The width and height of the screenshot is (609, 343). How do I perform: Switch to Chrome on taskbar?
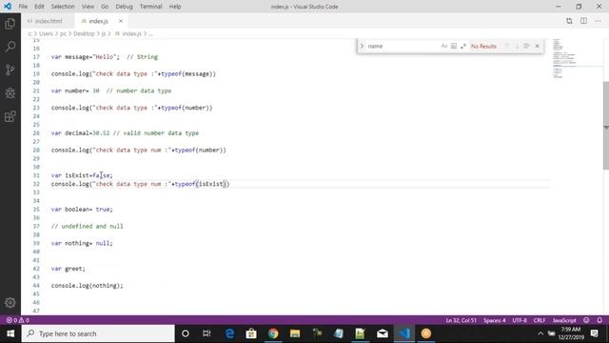click(273, 333)
